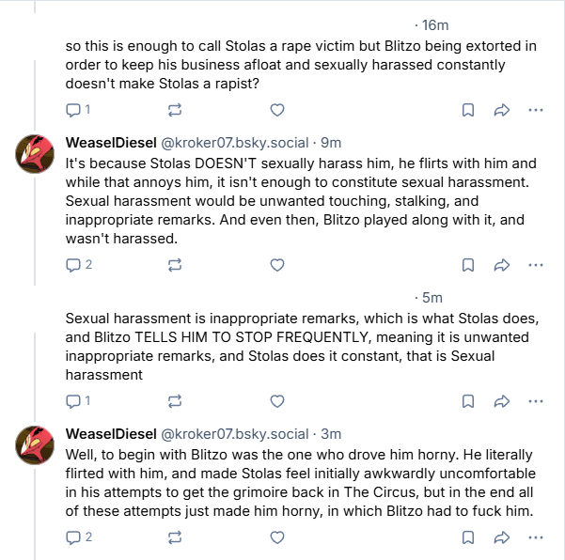Like WeaselDiesel's 9m-old post
This screenshot has width=565, height=560.
(x=276, y=265)
